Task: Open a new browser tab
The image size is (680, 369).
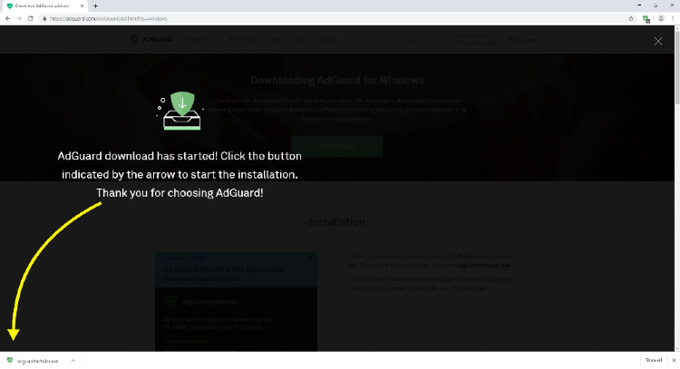Action: pos(95,6)
